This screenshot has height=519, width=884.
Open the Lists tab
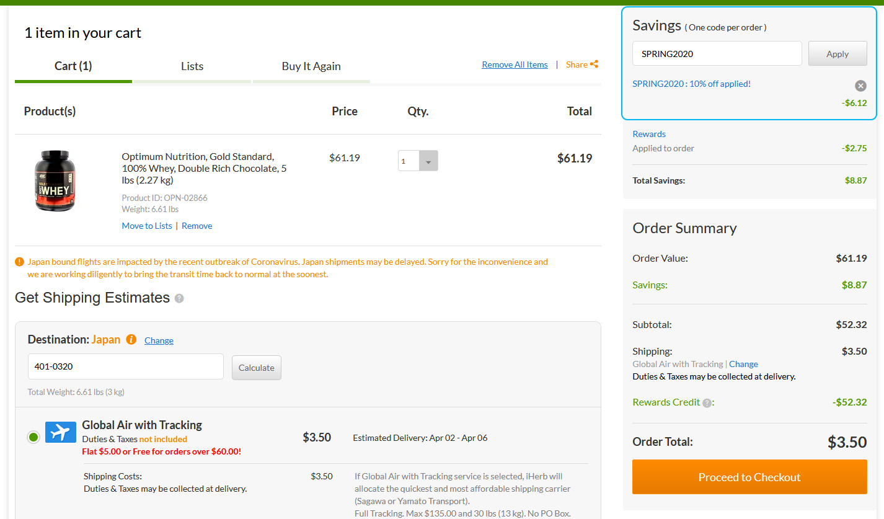coord(192,66)
